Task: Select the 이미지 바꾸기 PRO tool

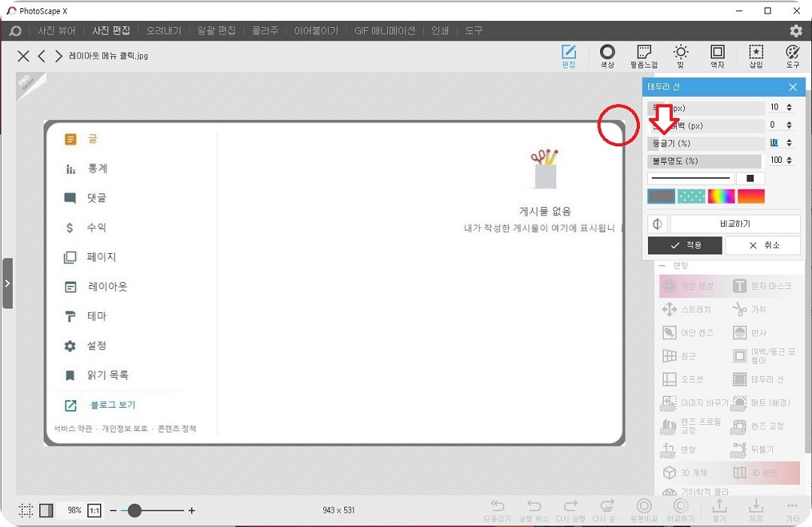Action: coord(694,402)
